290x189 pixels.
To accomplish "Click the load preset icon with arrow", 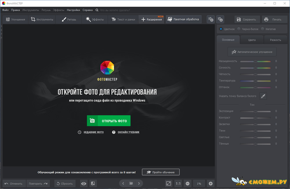I will [220, 19].
